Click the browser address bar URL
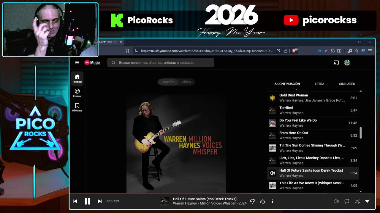Viewport: 380px width, 213px height. click(207, 51)
